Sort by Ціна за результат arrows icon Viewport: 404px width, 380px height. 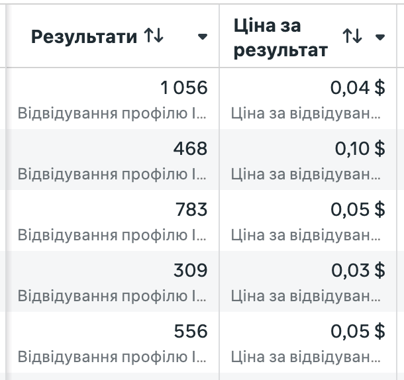[352, 37]
